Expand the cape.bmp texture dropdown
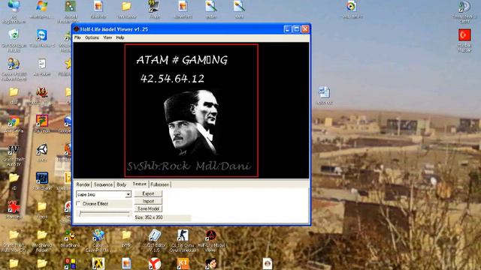Image resolution: width=481 pixels, height=270 pixels. [x=128, y=194]
